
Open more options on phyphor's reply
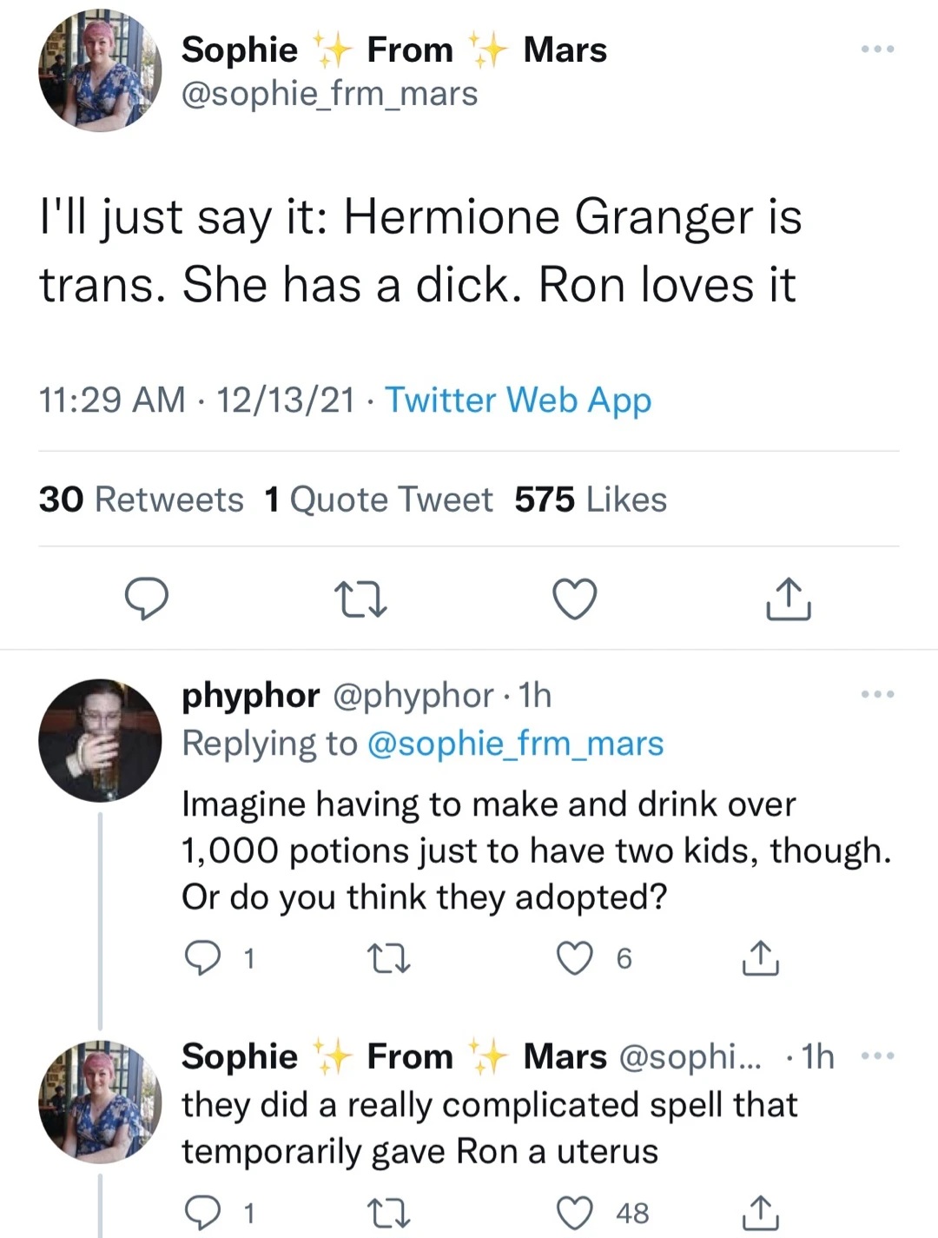(876, 694)
